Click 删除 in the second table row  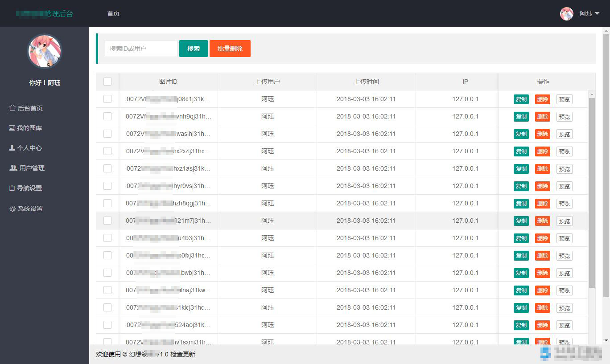coord(542,117)
